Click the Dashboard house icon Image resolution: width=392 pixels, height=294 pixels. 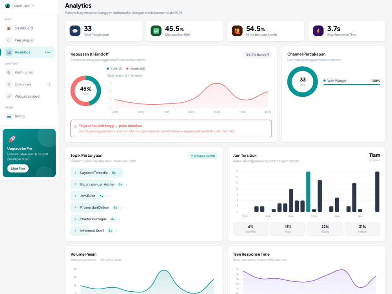click(x=9, y=28)
